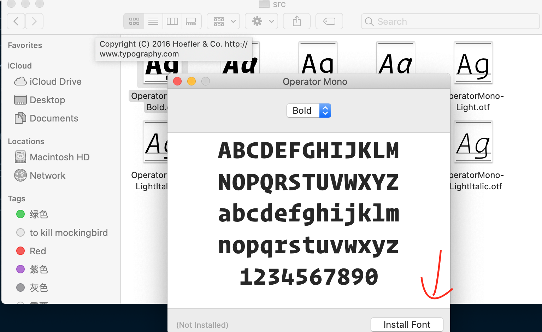Open Documents in sidebar
Viewport: 542px width, 332px height.
(46, 118)
